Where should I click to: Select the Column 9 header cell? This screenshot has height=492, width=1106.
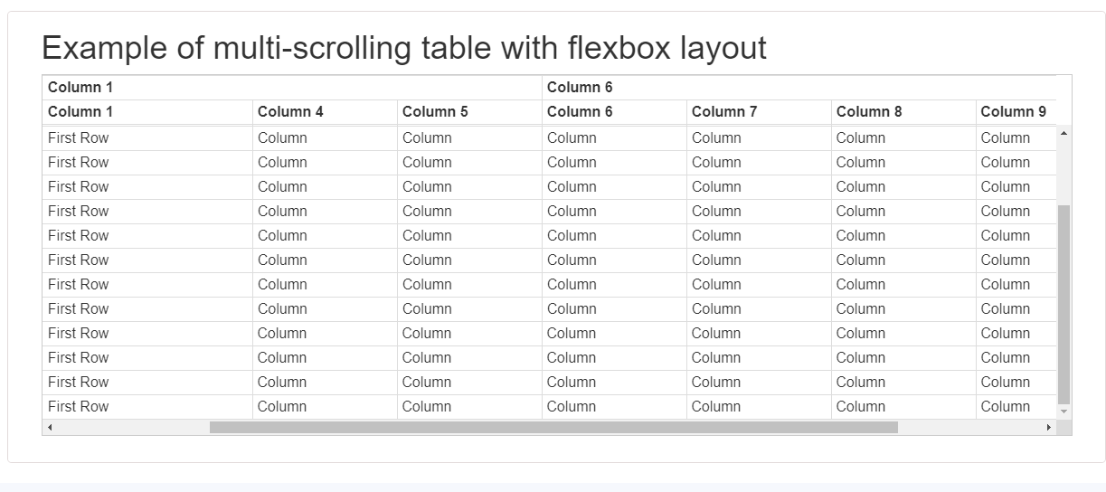[x=1013, y=112]
